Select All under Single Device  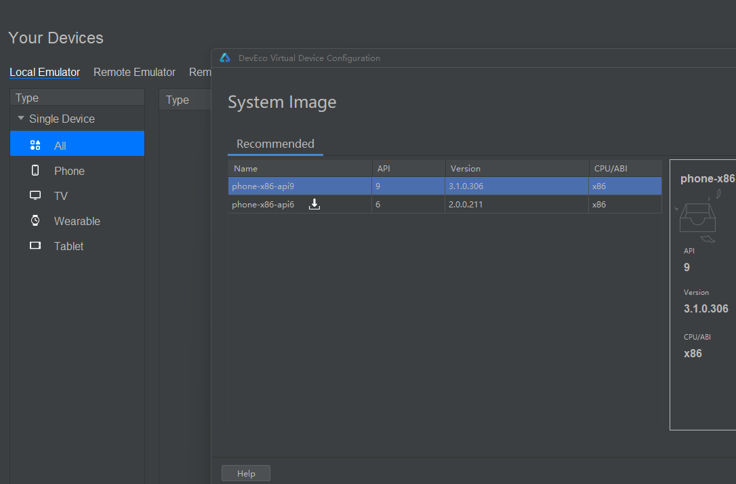pos(77,144)
